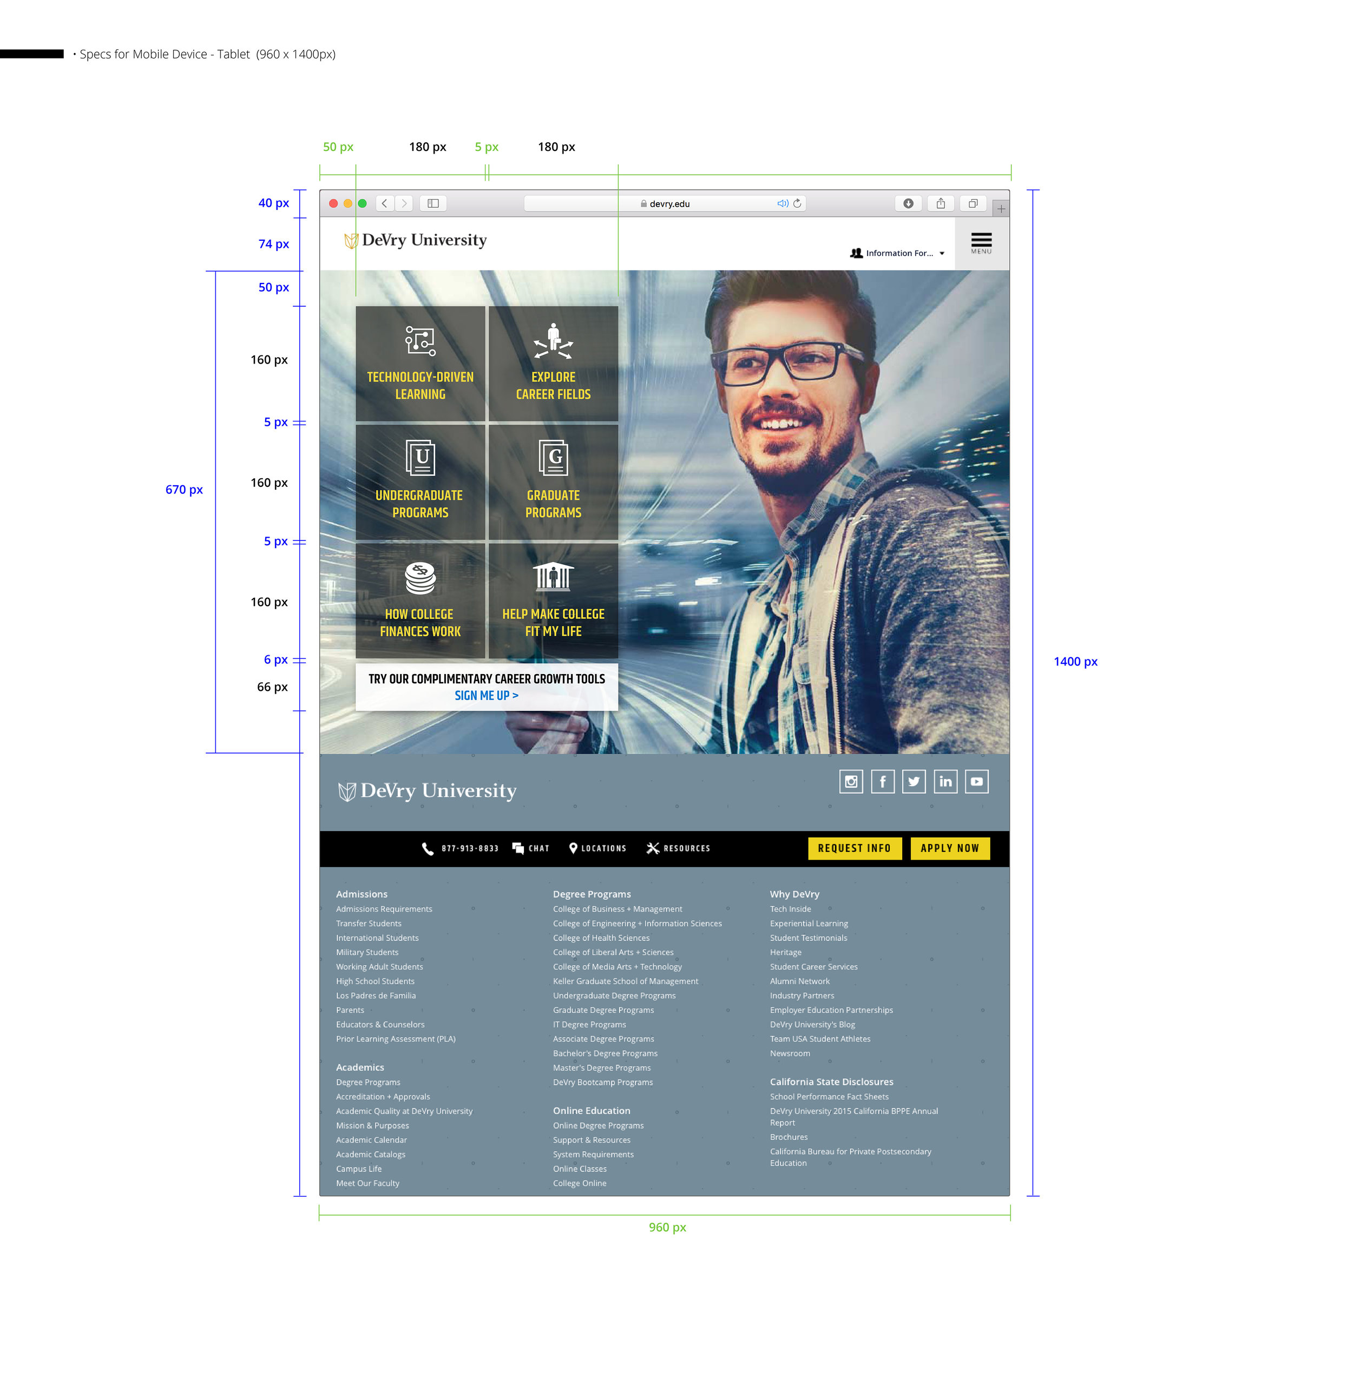
Task: Open the hamburger MENU icon
Action: point(981,243)
